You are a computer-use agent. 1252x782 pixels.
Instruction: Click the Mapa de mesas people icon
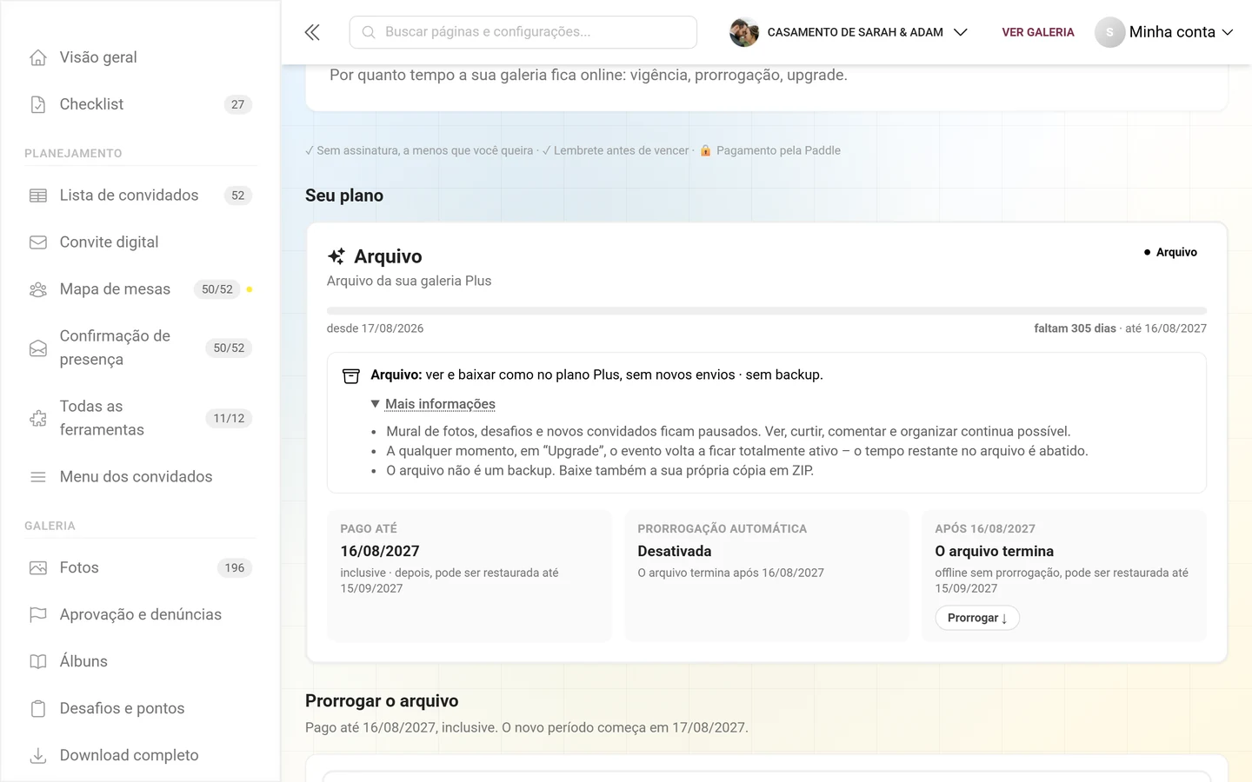38,289
